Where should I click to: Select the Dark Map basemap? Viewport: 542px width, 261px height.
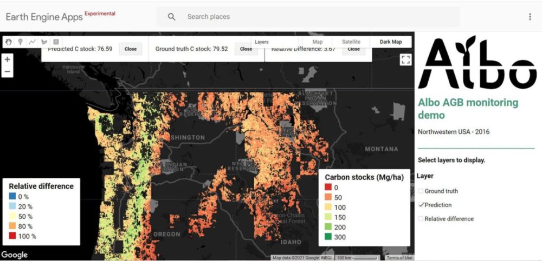coord(390,42)
